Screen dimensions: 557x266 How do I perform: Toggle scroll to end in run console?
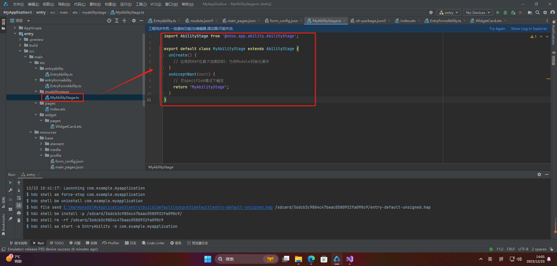19,205
